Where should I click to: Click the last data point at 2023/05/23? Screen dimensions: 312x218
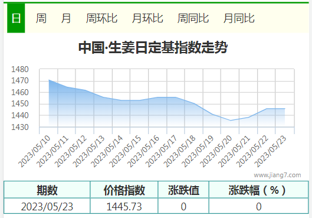[x=285, y=109]
